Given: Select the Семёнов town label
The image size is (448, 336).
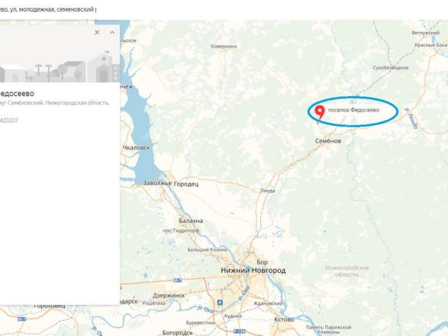Looking at the screenshot, I should (x=328, y=141).
